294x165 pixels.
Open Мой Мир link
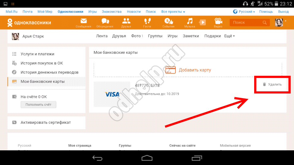pos(45,12)
